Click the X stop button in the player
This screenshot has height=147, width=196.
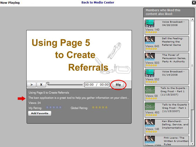point(41,85)
